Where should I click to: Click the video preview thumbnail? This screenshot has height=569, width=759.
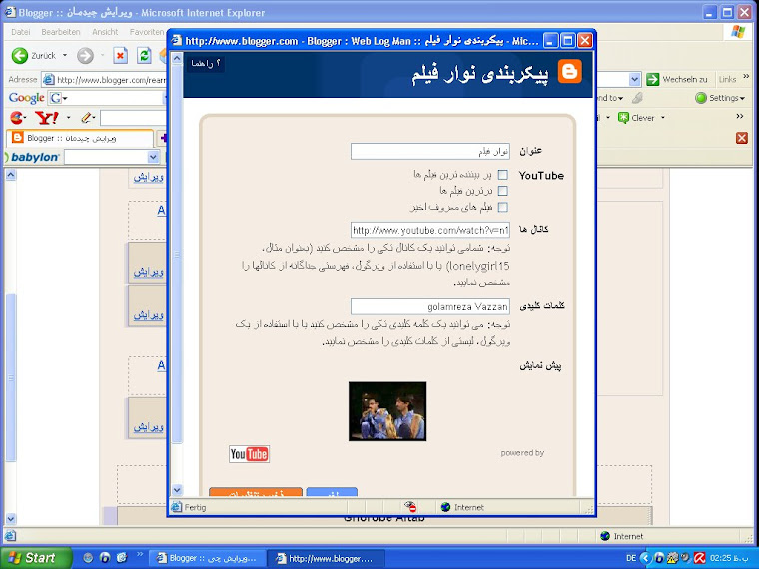[387, 411]
